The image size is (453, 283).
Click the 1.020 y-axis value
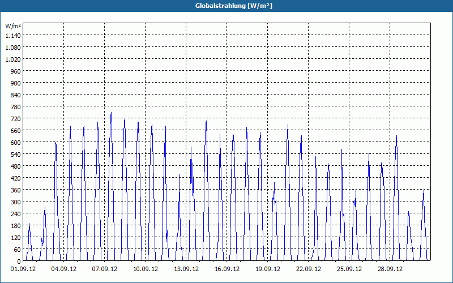13,59
